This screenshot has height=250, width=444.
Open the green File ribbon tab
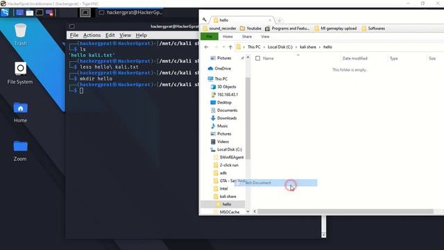(210, 37)
